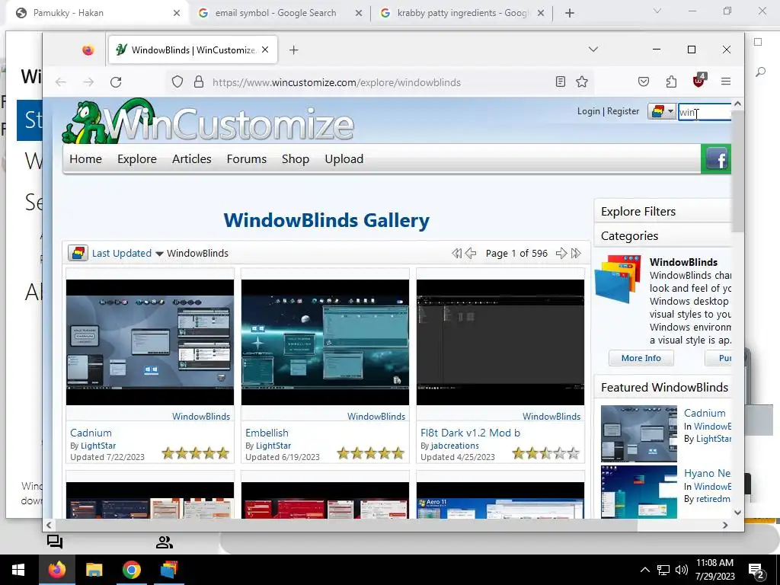780x585 pixels.
Task: Open volume control in system tray
Action: 682,570
